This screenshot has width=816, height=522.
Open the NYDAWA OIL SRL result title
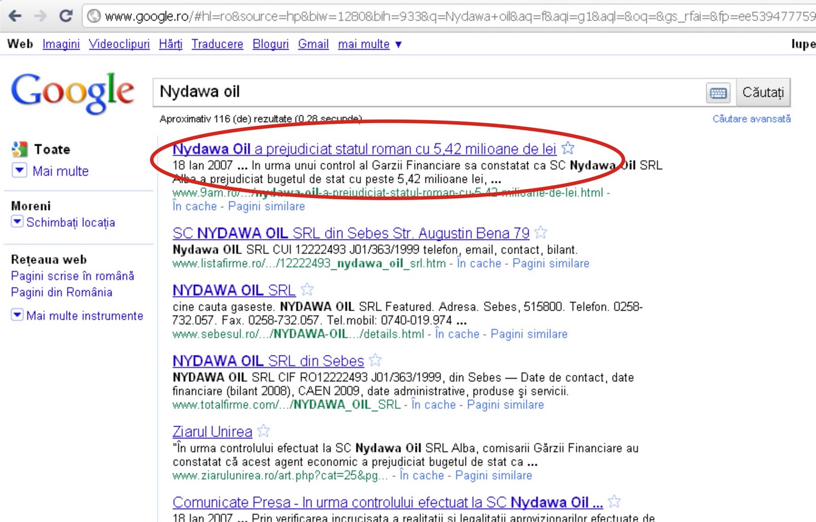click(234, 290)
